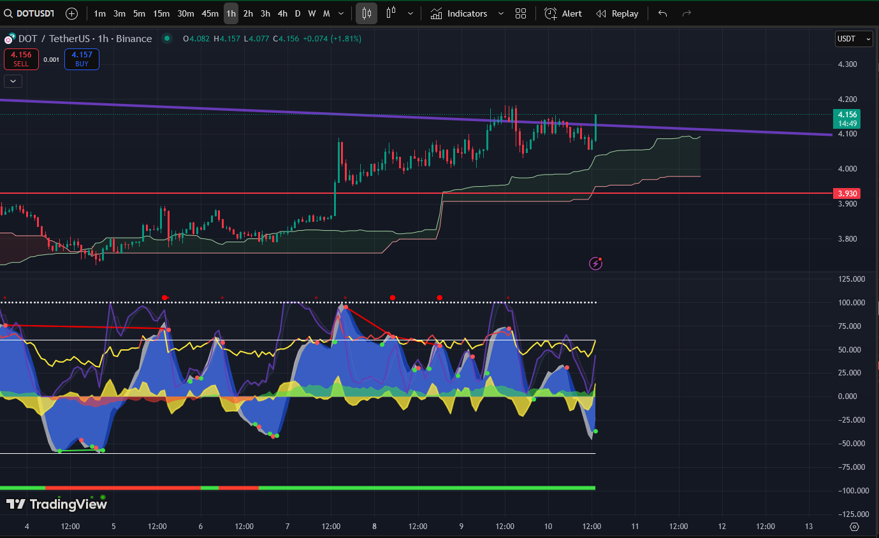Open the indicator templates grid icon
Viewport: 879px width, 538px height.
coord(521,13)
